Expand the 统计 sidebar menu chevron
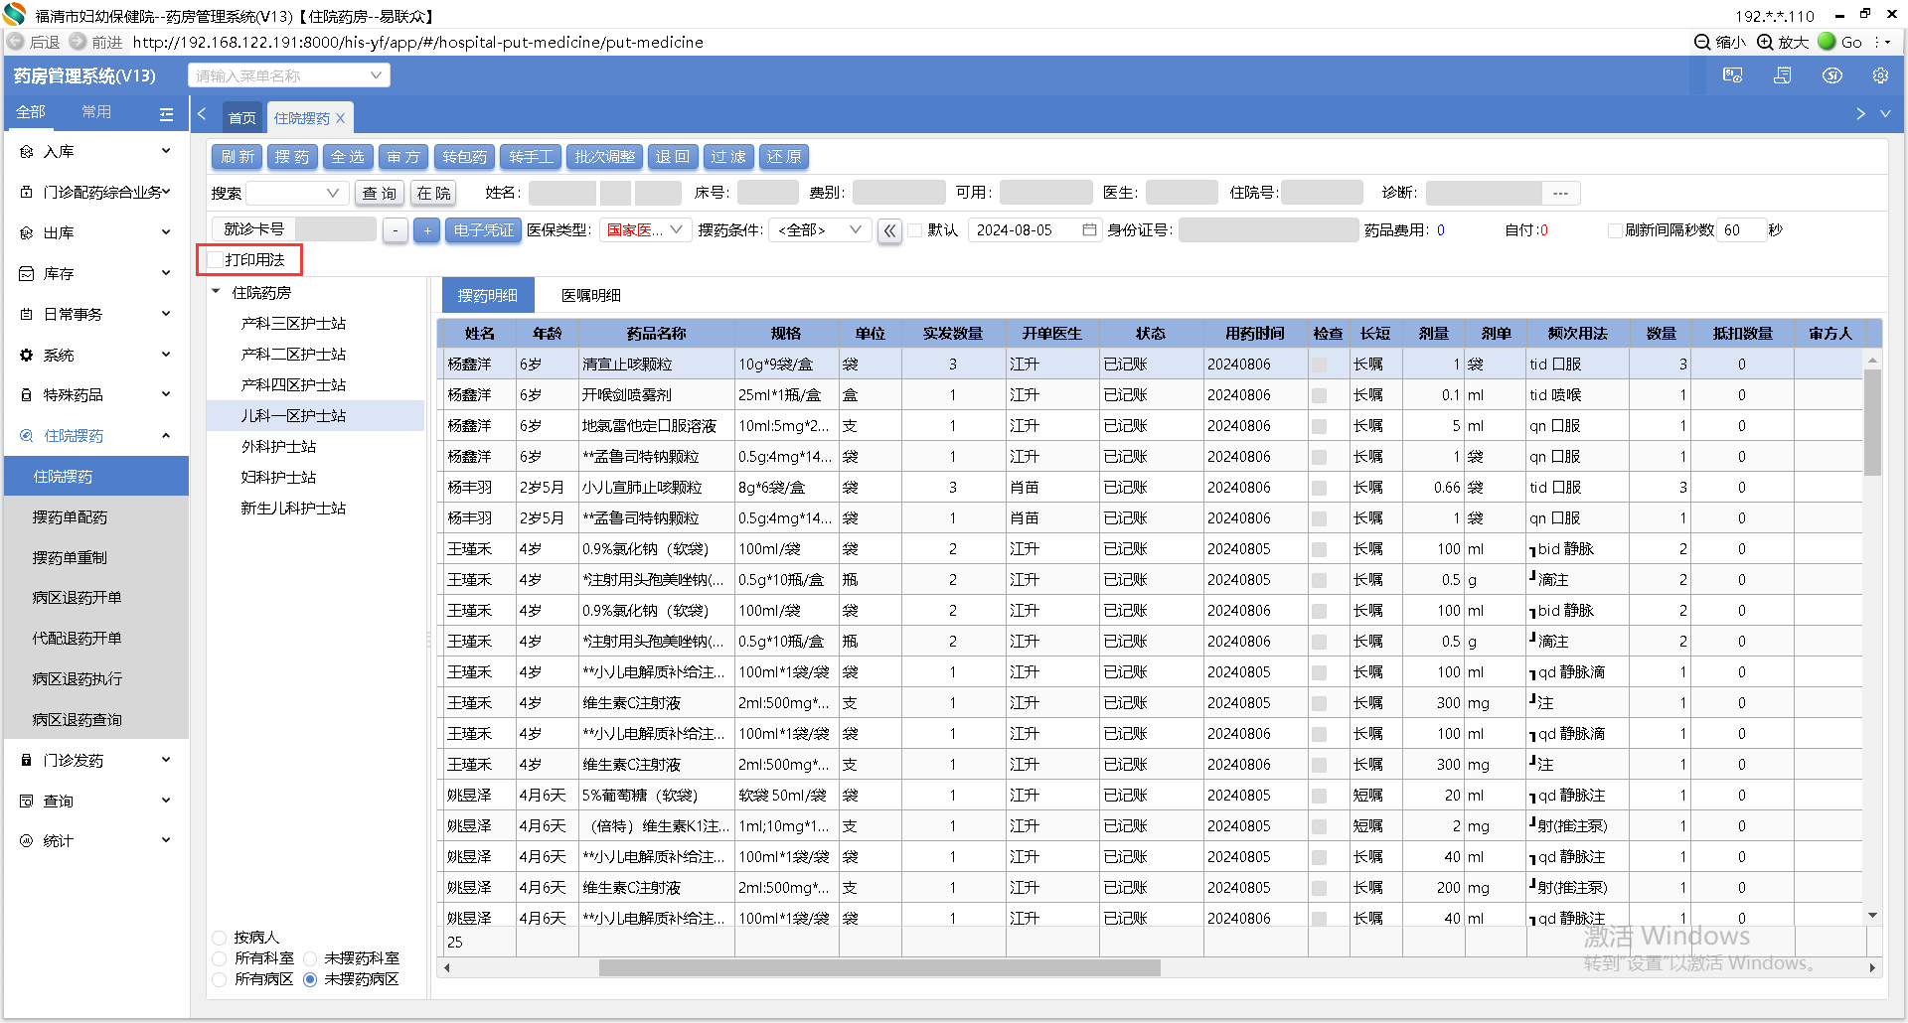The image size is (1908, 1023). [x=166, y=840]
